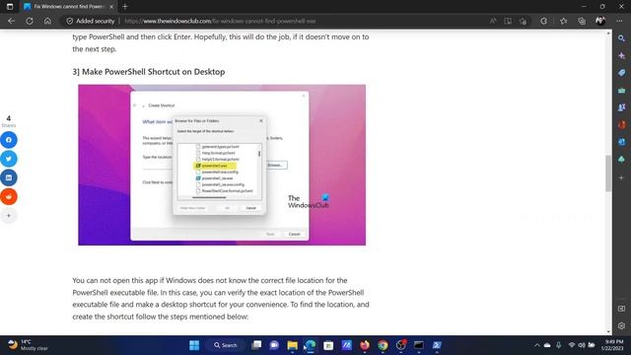Image resolution: width=631 pixels, height=355 pixels.
Task: Open the Tools briefcase icon in sidebar
Action: pyautogui.click(x=621, y=90)
